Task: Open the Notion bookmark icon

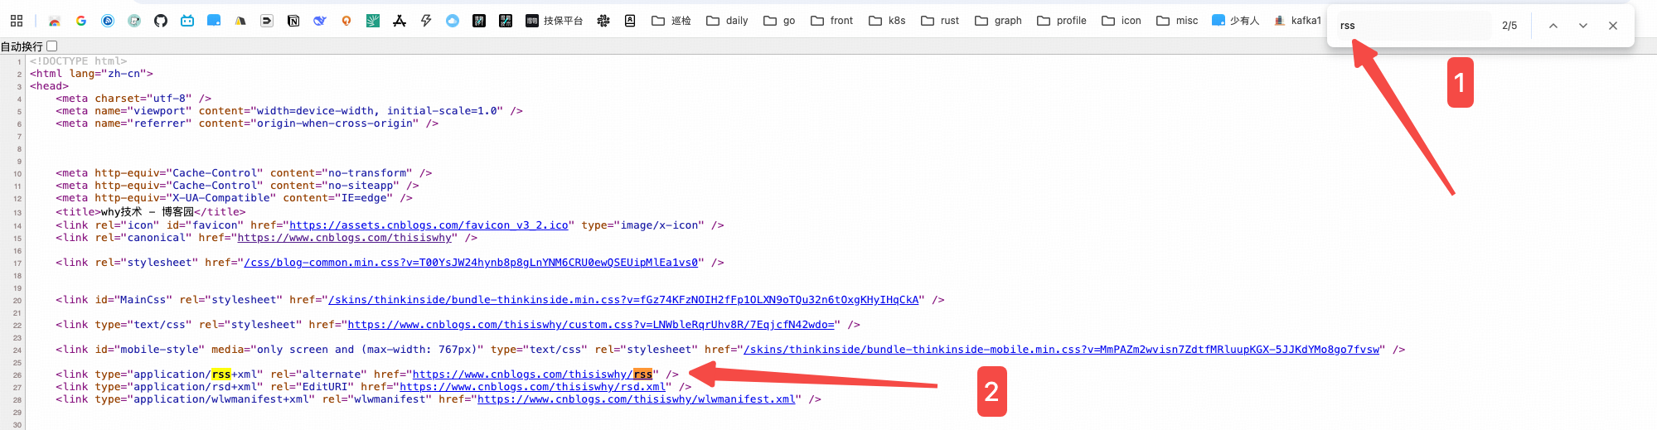Action: pos(293,21)
